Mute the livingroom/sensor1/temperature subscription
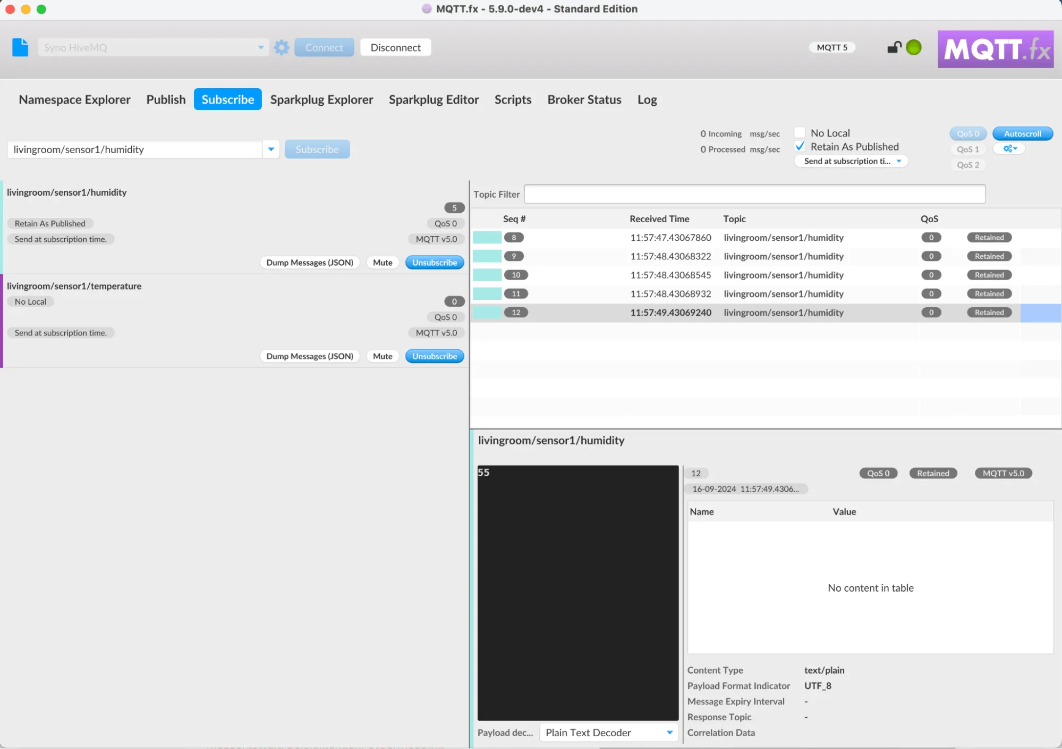Screen dimensions: 1062x749 pos(383,356)
